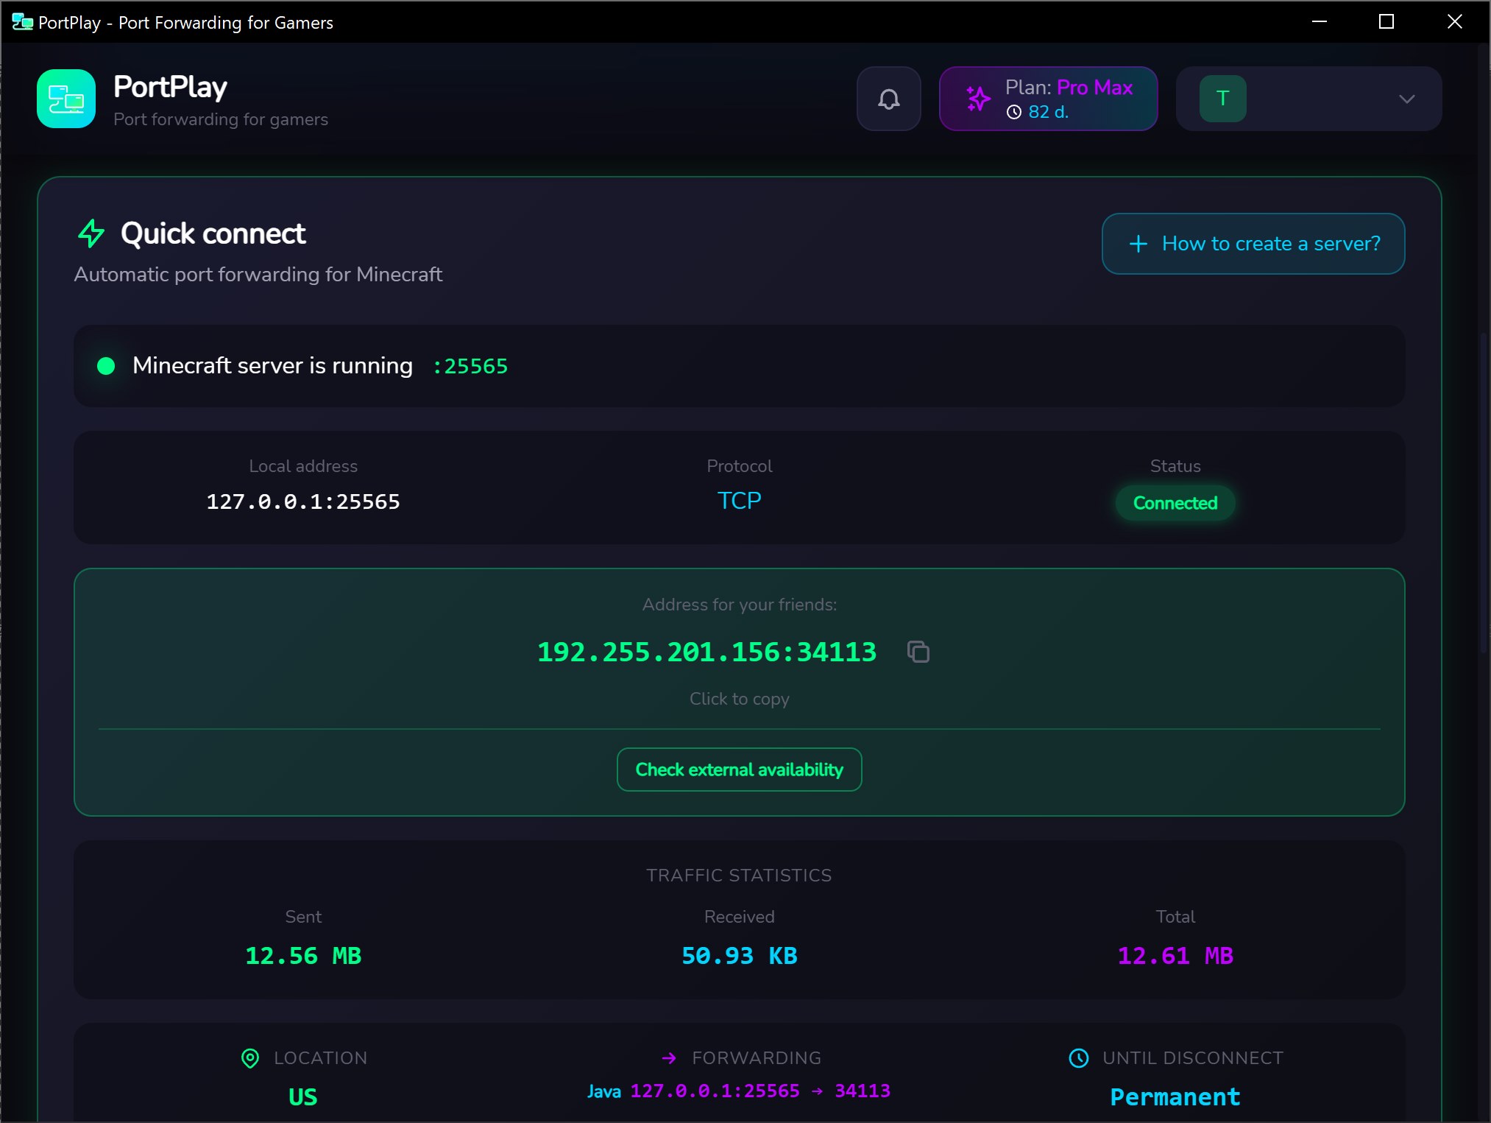Click the Sent value 12.56 MB
The height and width of the screenshot is (1123, 1491).
pyautogui.click(x=303, y=956)
